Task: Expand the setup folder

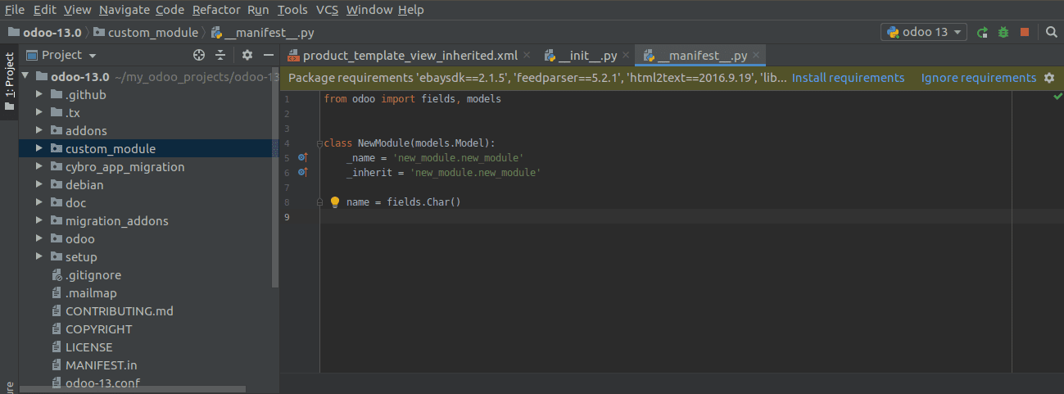Action: pos(40,256)
